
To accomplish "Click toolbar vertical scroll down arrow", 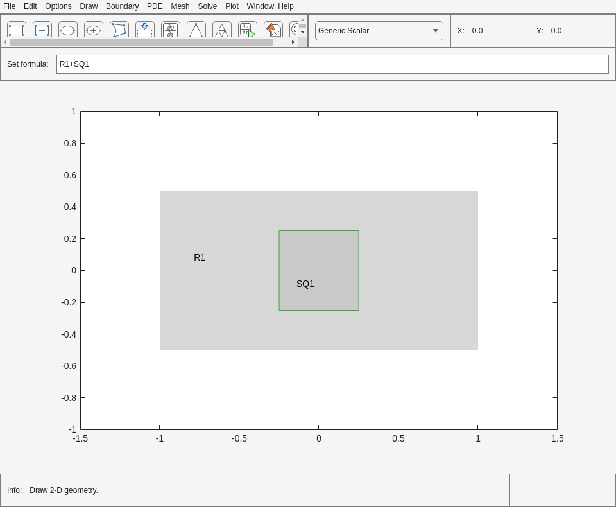I will click(302, 32).
